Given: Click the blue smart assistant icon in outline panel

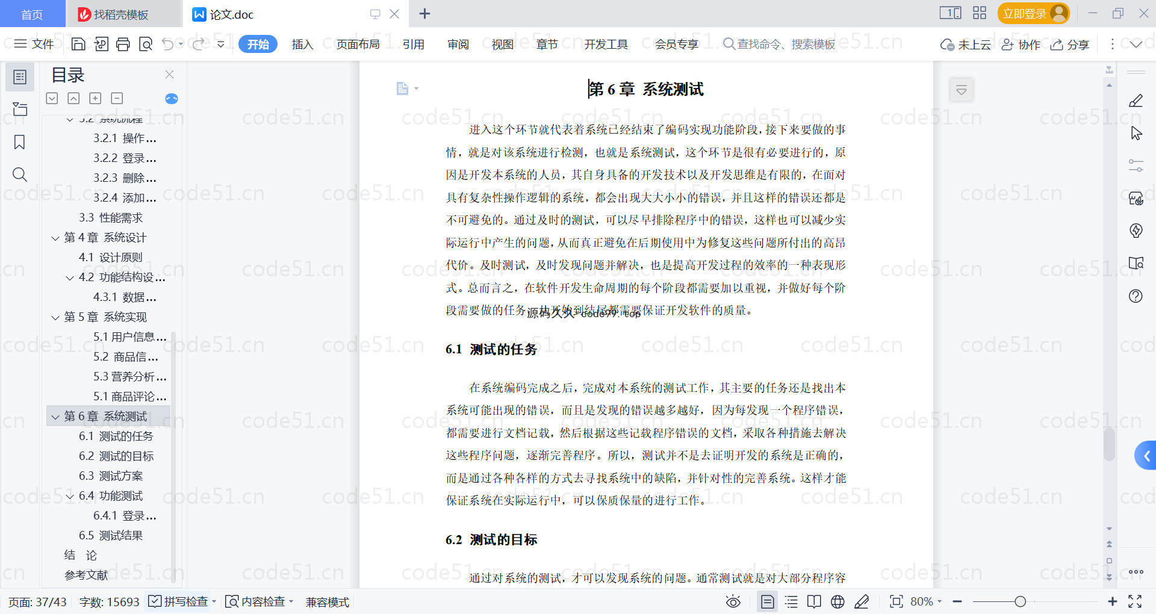Looking at the screenshot, I should [172, 99].
